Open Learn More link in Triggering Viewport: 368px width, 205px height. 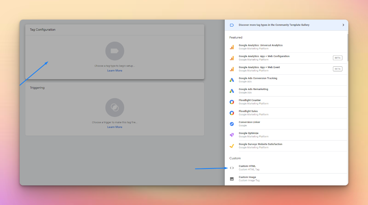point(115,127)
